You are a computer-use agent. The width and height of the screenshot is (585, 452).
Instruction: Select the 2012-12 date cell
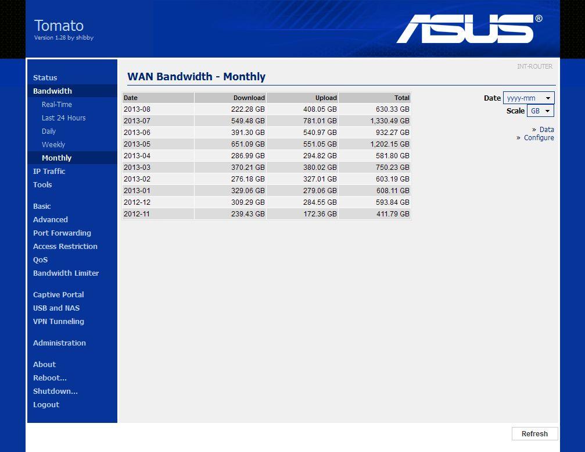click(x=158, y=202)
